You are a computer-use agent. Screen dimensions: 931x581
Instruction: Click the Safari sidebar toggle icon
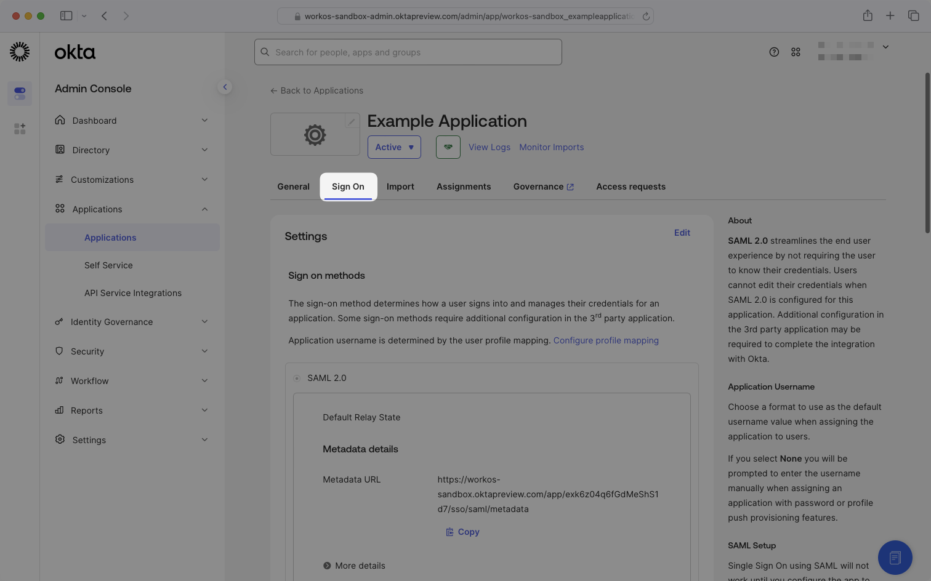tap(66, 16)
